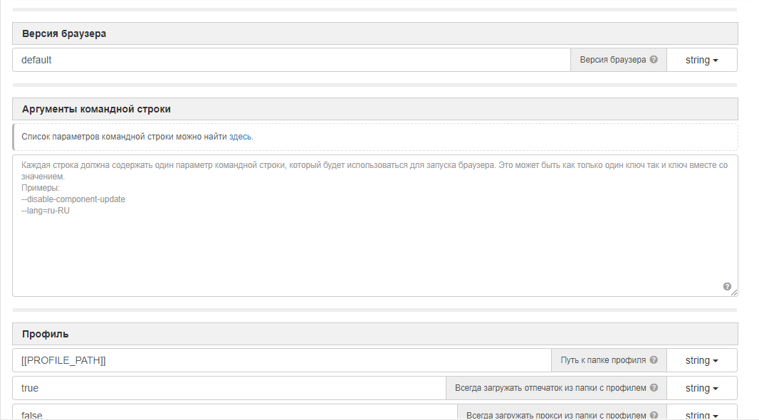Open string type dropdown for browser version
This screenshot has width=759, height=420.
click(x=701, y=60)
